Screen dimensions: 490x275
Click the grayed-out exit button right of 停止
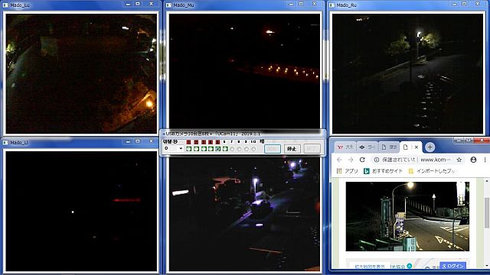[x=312, y=149]
